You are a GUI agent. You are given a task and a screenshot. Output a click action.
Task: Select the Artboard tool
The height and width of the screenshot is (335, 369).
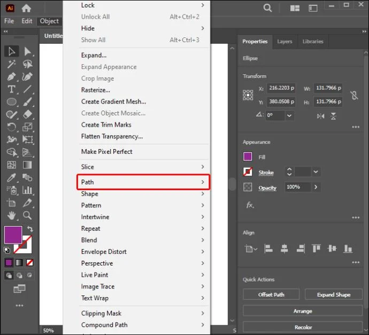(12, 203)
